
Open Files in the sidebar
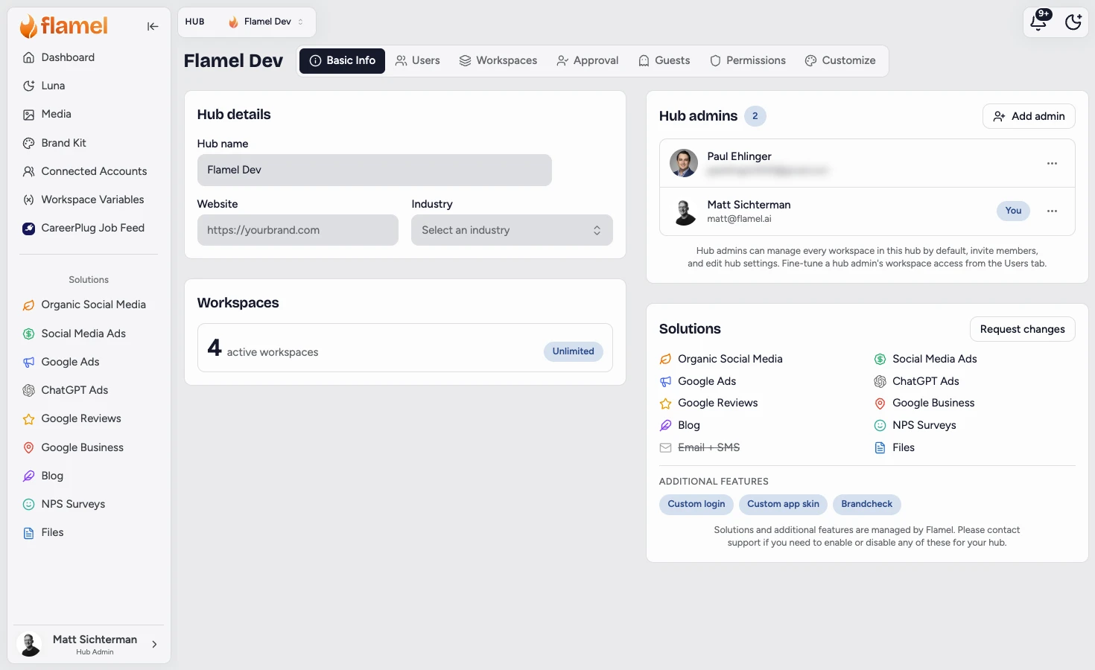click(x=52, y=532)
